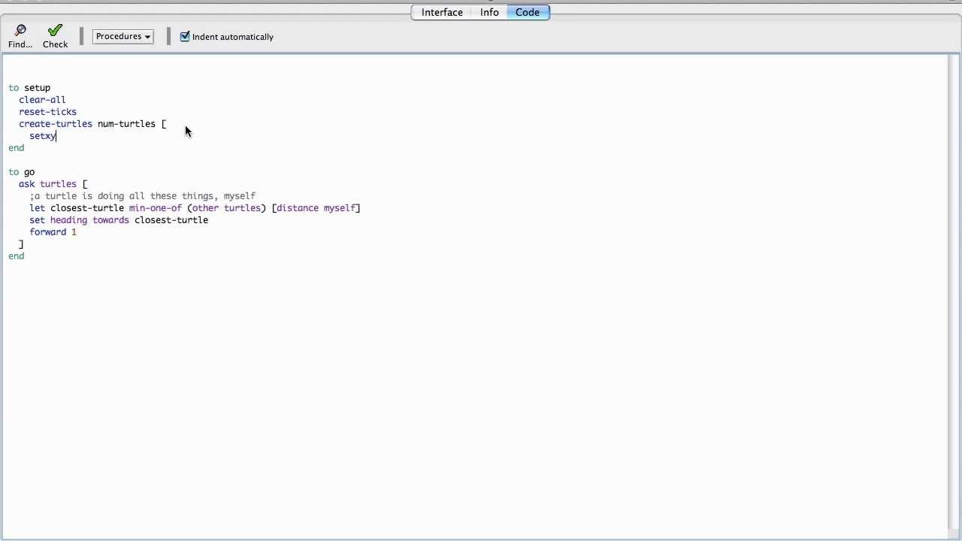Click 'let closest-turtle' in code
Screen dimensions: 962x541
[x=77, y=208]
